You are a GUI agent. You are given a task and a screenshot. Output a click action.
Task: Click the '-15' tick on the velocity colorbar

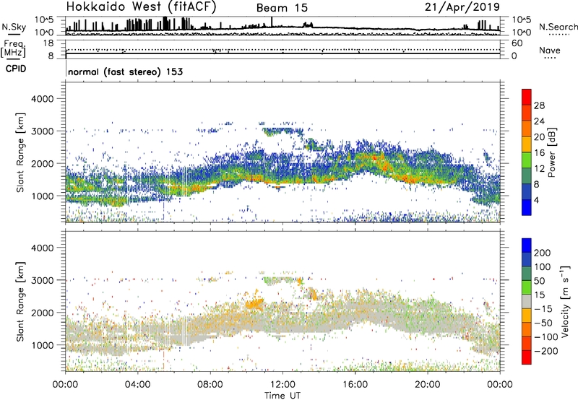(x=543, y=309)
